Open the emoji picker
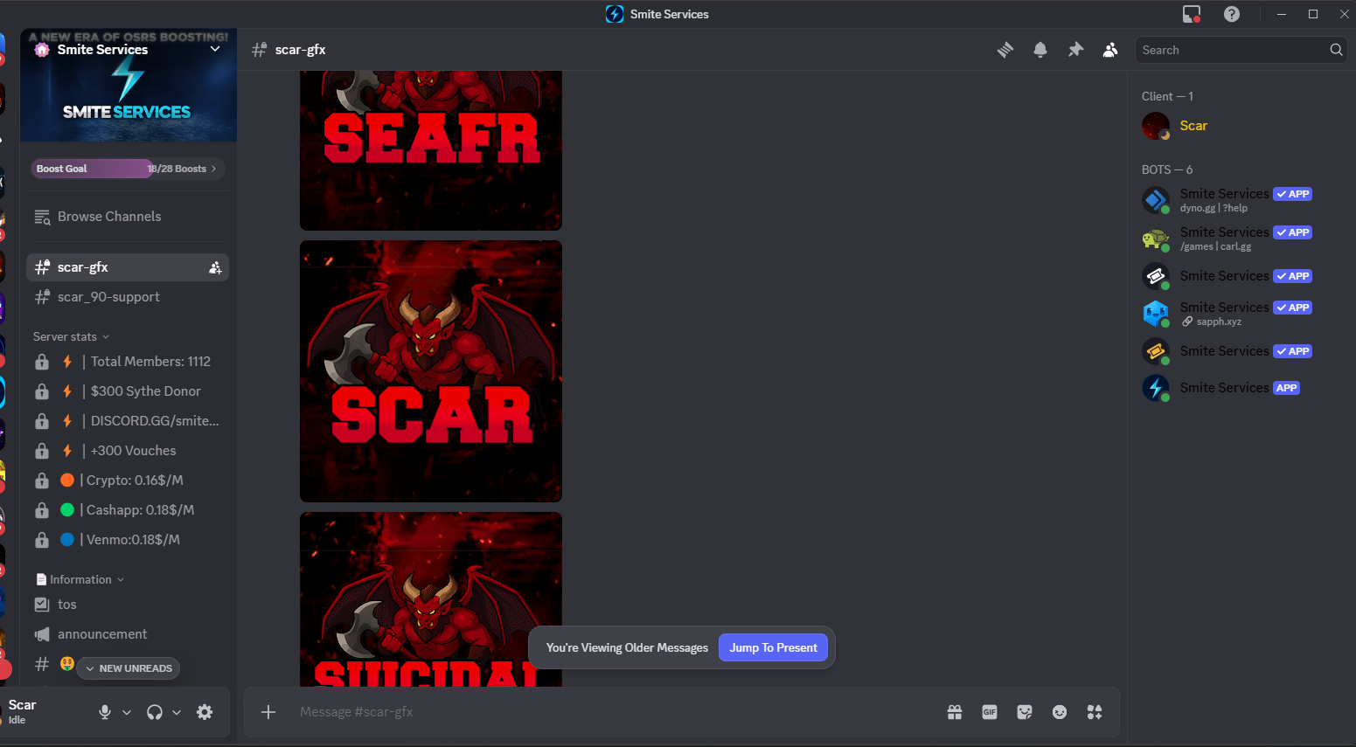The width and height of the screenshot is (1356, 747). 1060,712
